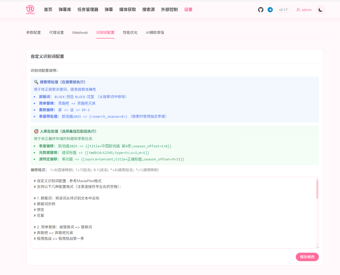Open the Telegram channel icon
The height and width of the screenshot is (275, 340).
270,10
